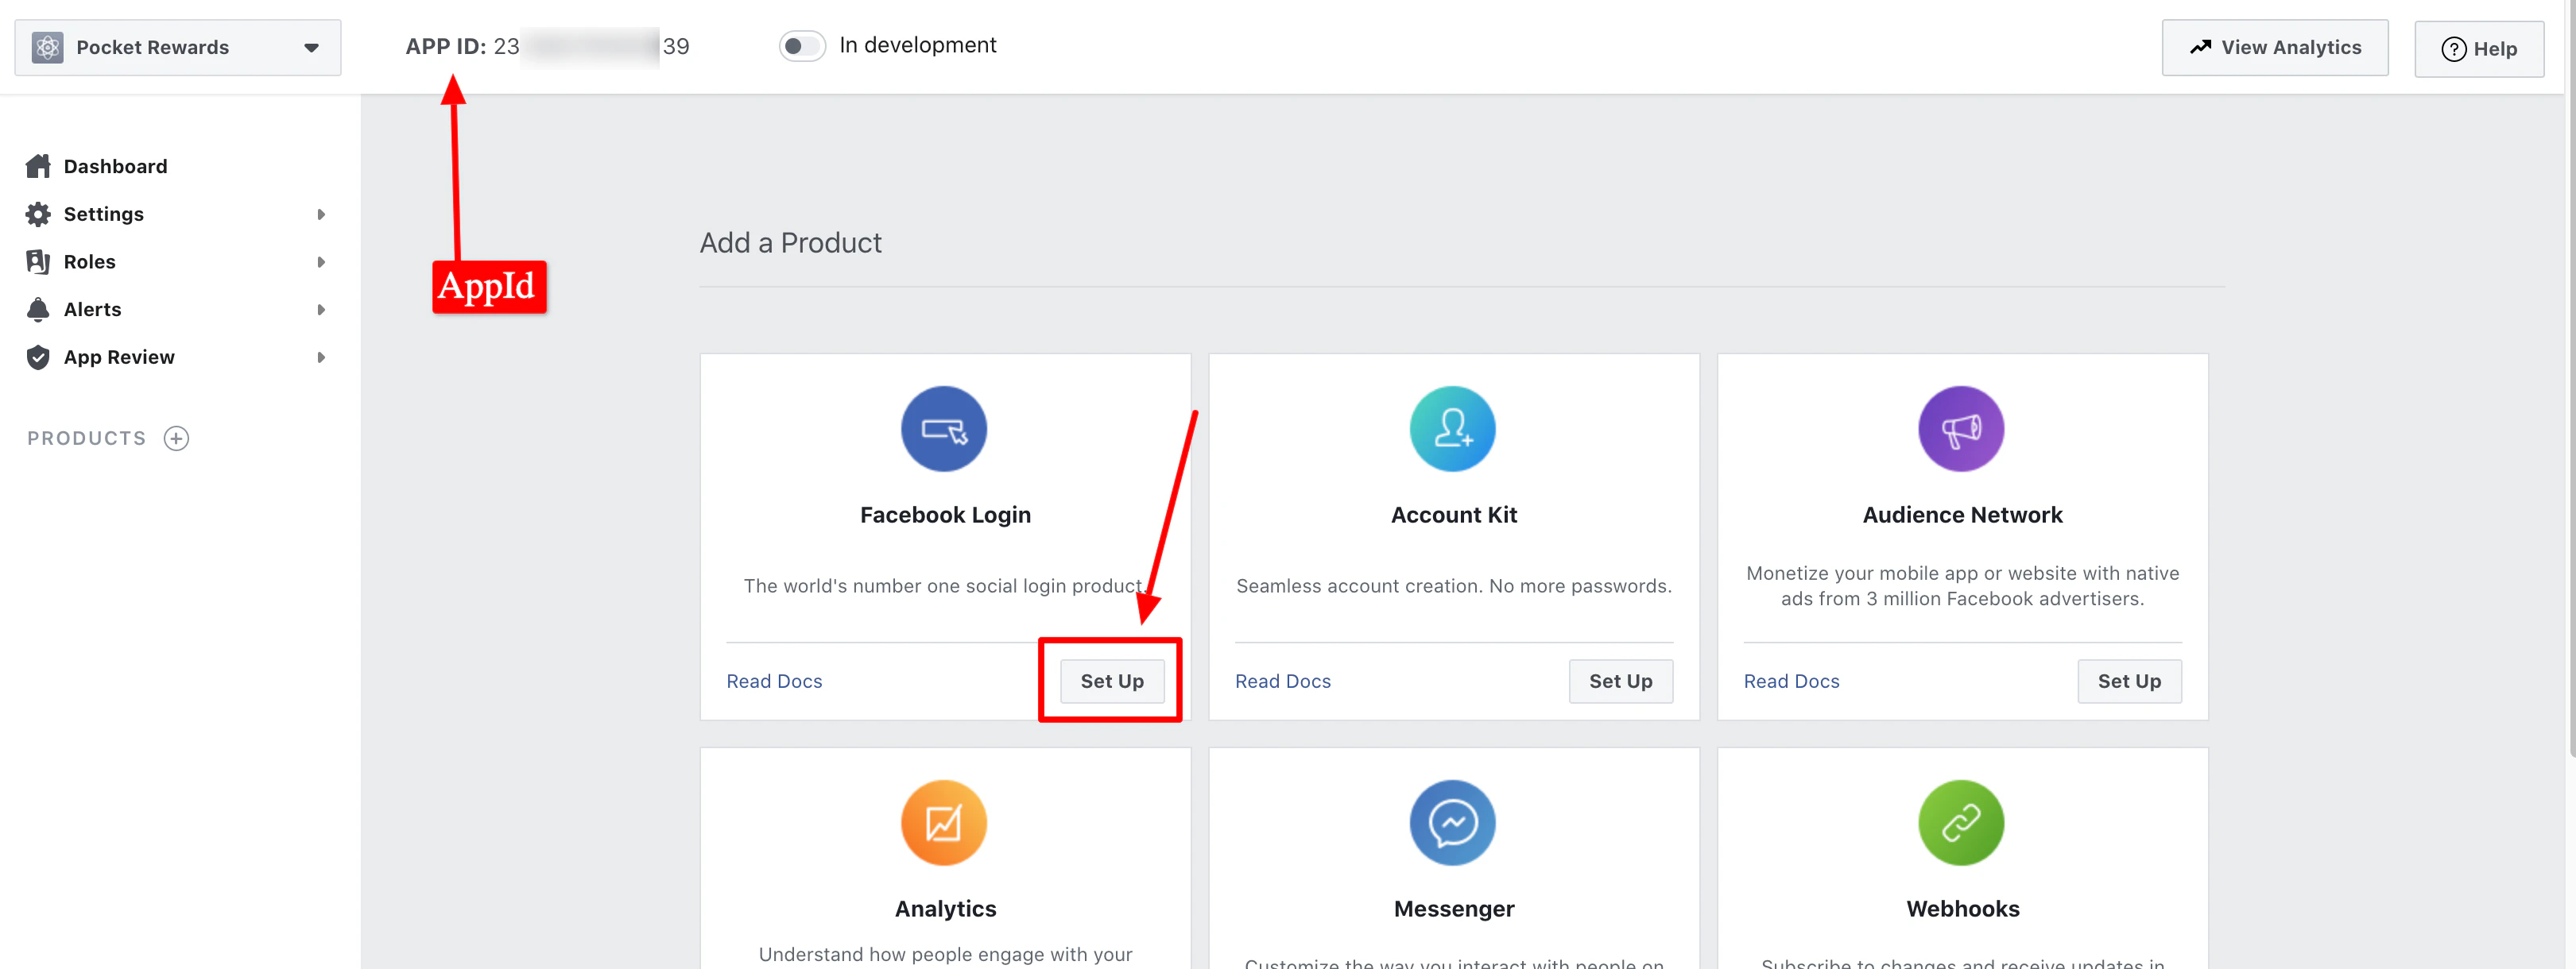This screenshot has height=969, width=2576.
Task: Set Up Facebook Login
Action: (1112, 681)
